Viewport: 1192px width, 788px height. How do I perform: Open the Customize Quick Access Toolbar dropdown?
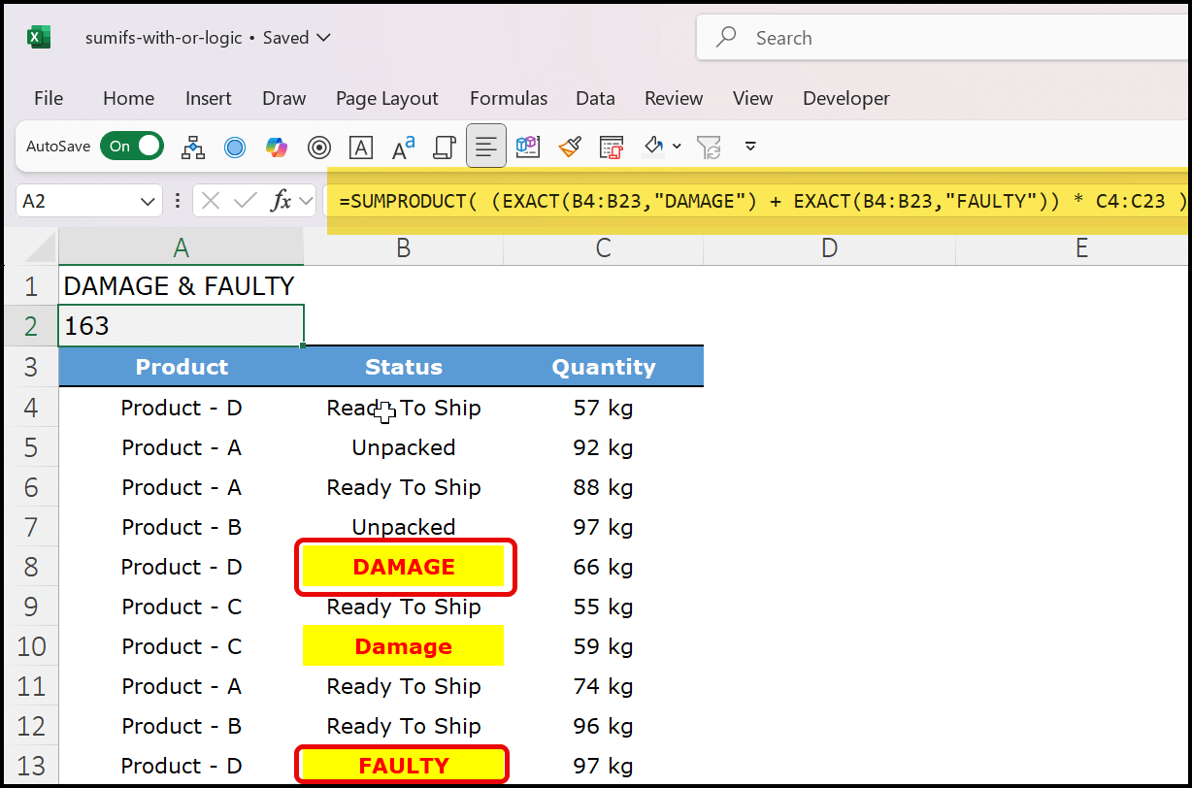[x=750, y=147]
